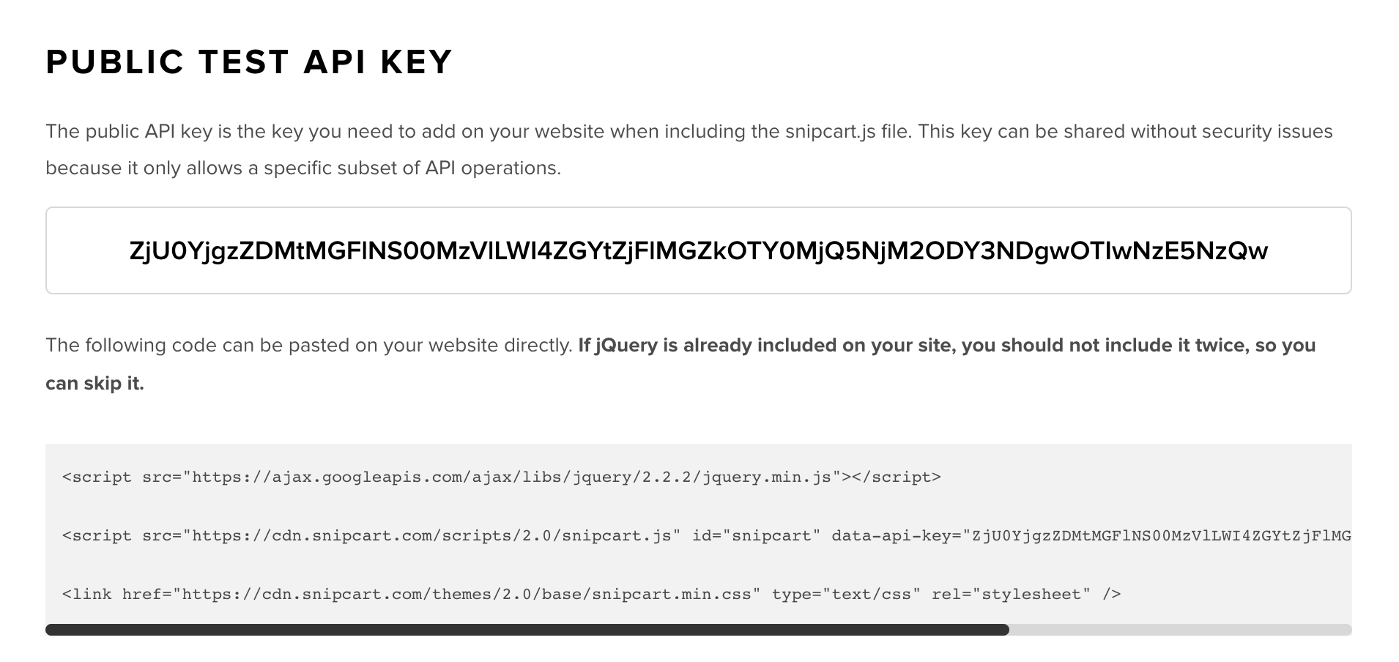Click the opening <link tag in the code

(x=87, y=594)
